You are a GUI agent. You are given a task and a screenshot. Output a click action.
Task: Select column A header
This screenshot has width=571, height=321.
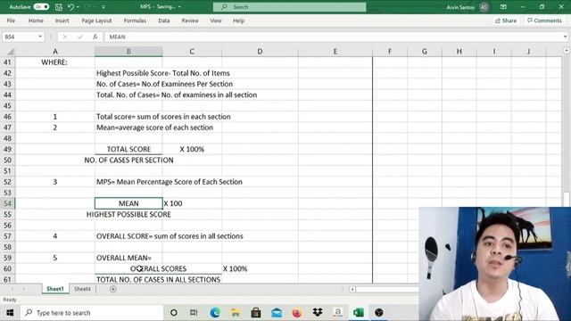tap(55, 52)
